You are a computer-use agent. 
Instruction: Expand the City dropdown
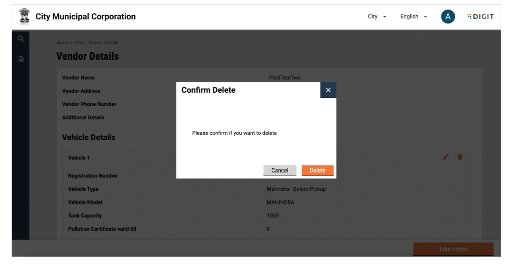(x=377, y=17)
